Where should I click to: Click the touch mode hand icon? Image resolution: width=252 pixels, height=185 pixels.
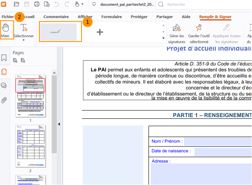coord(77,4)
